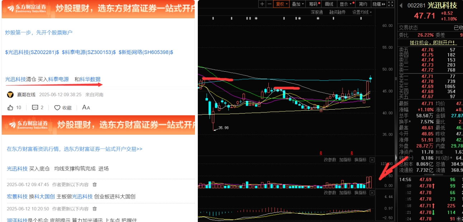Click the rightmost red S marker
The height and width of the screenshot is (222, 463).
pyautogui.click(x=352, y=153)
